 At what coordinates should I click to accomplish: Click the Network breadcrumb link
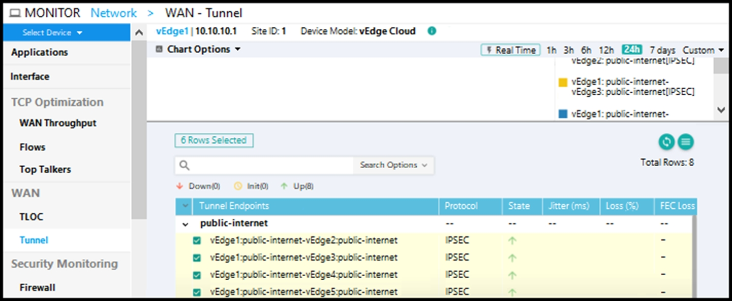pos(113,13)
